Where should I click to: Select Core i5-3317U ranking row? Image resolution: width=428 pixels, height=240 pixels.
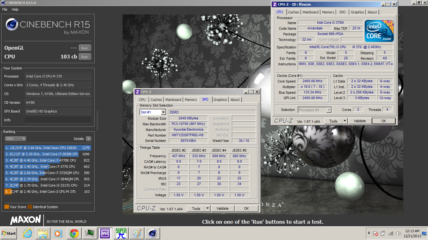click(x=47, y=185)
